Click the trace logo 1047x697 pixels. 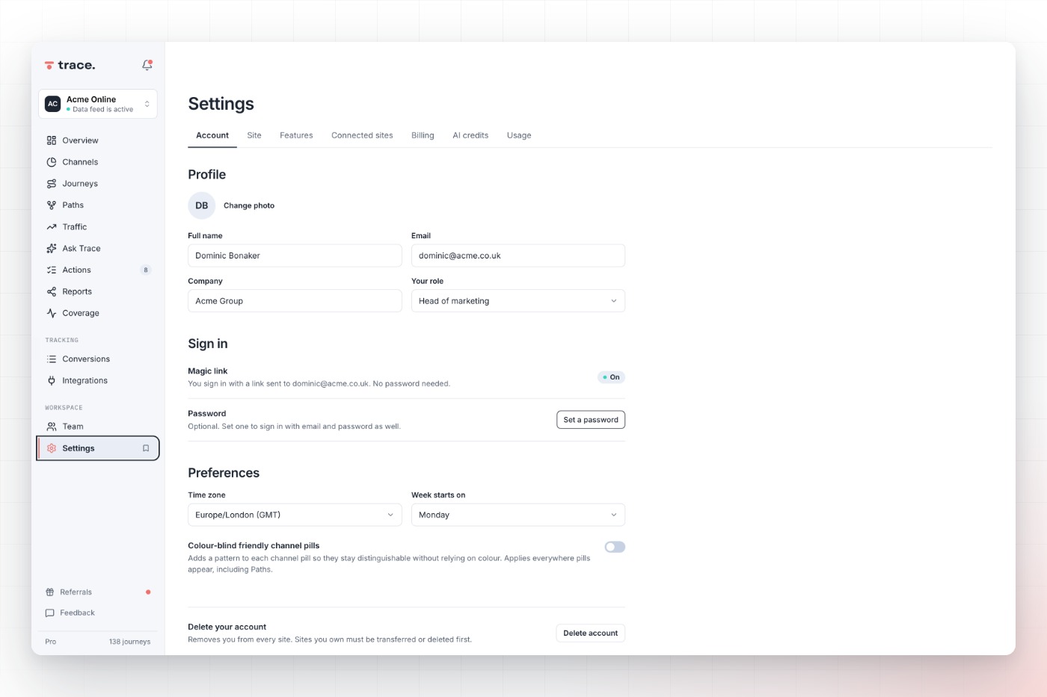(x=70, y=65)
